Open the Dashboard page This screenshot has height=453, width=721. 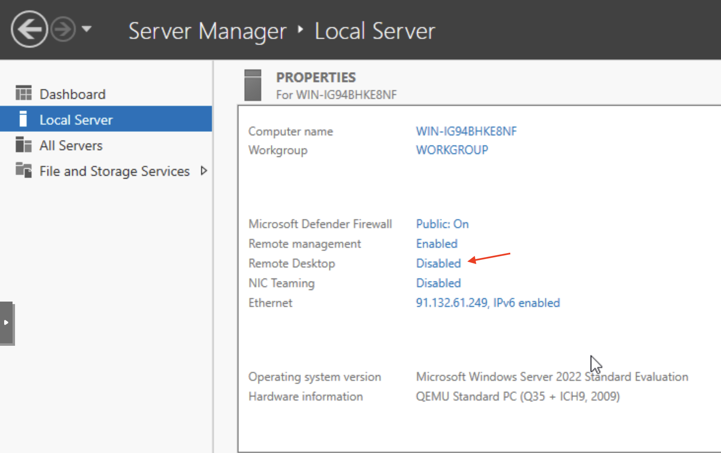tap(72, 94)
